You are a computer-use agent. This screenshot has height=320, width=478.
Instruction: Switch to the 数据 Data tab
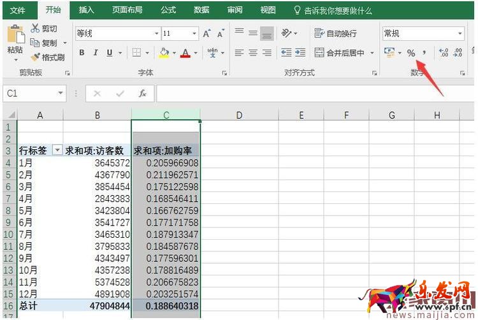[201, 10]
